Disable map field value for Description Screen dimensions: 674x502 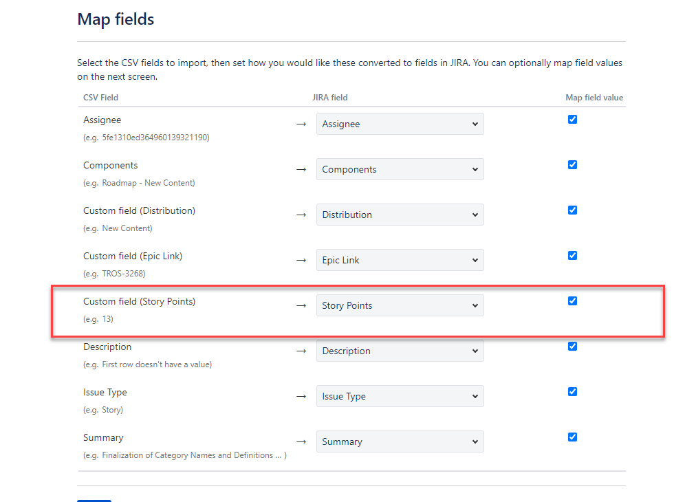(572, 346)
